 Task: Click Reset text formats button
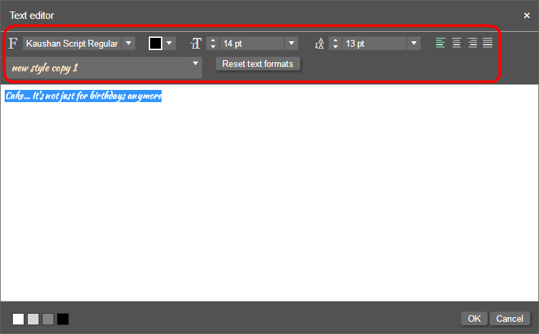click(x=258, y=64)
